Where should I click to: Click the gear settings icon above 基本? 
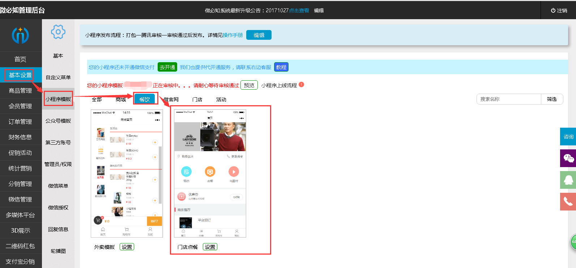pyautogui.click(x=58, y=32)
